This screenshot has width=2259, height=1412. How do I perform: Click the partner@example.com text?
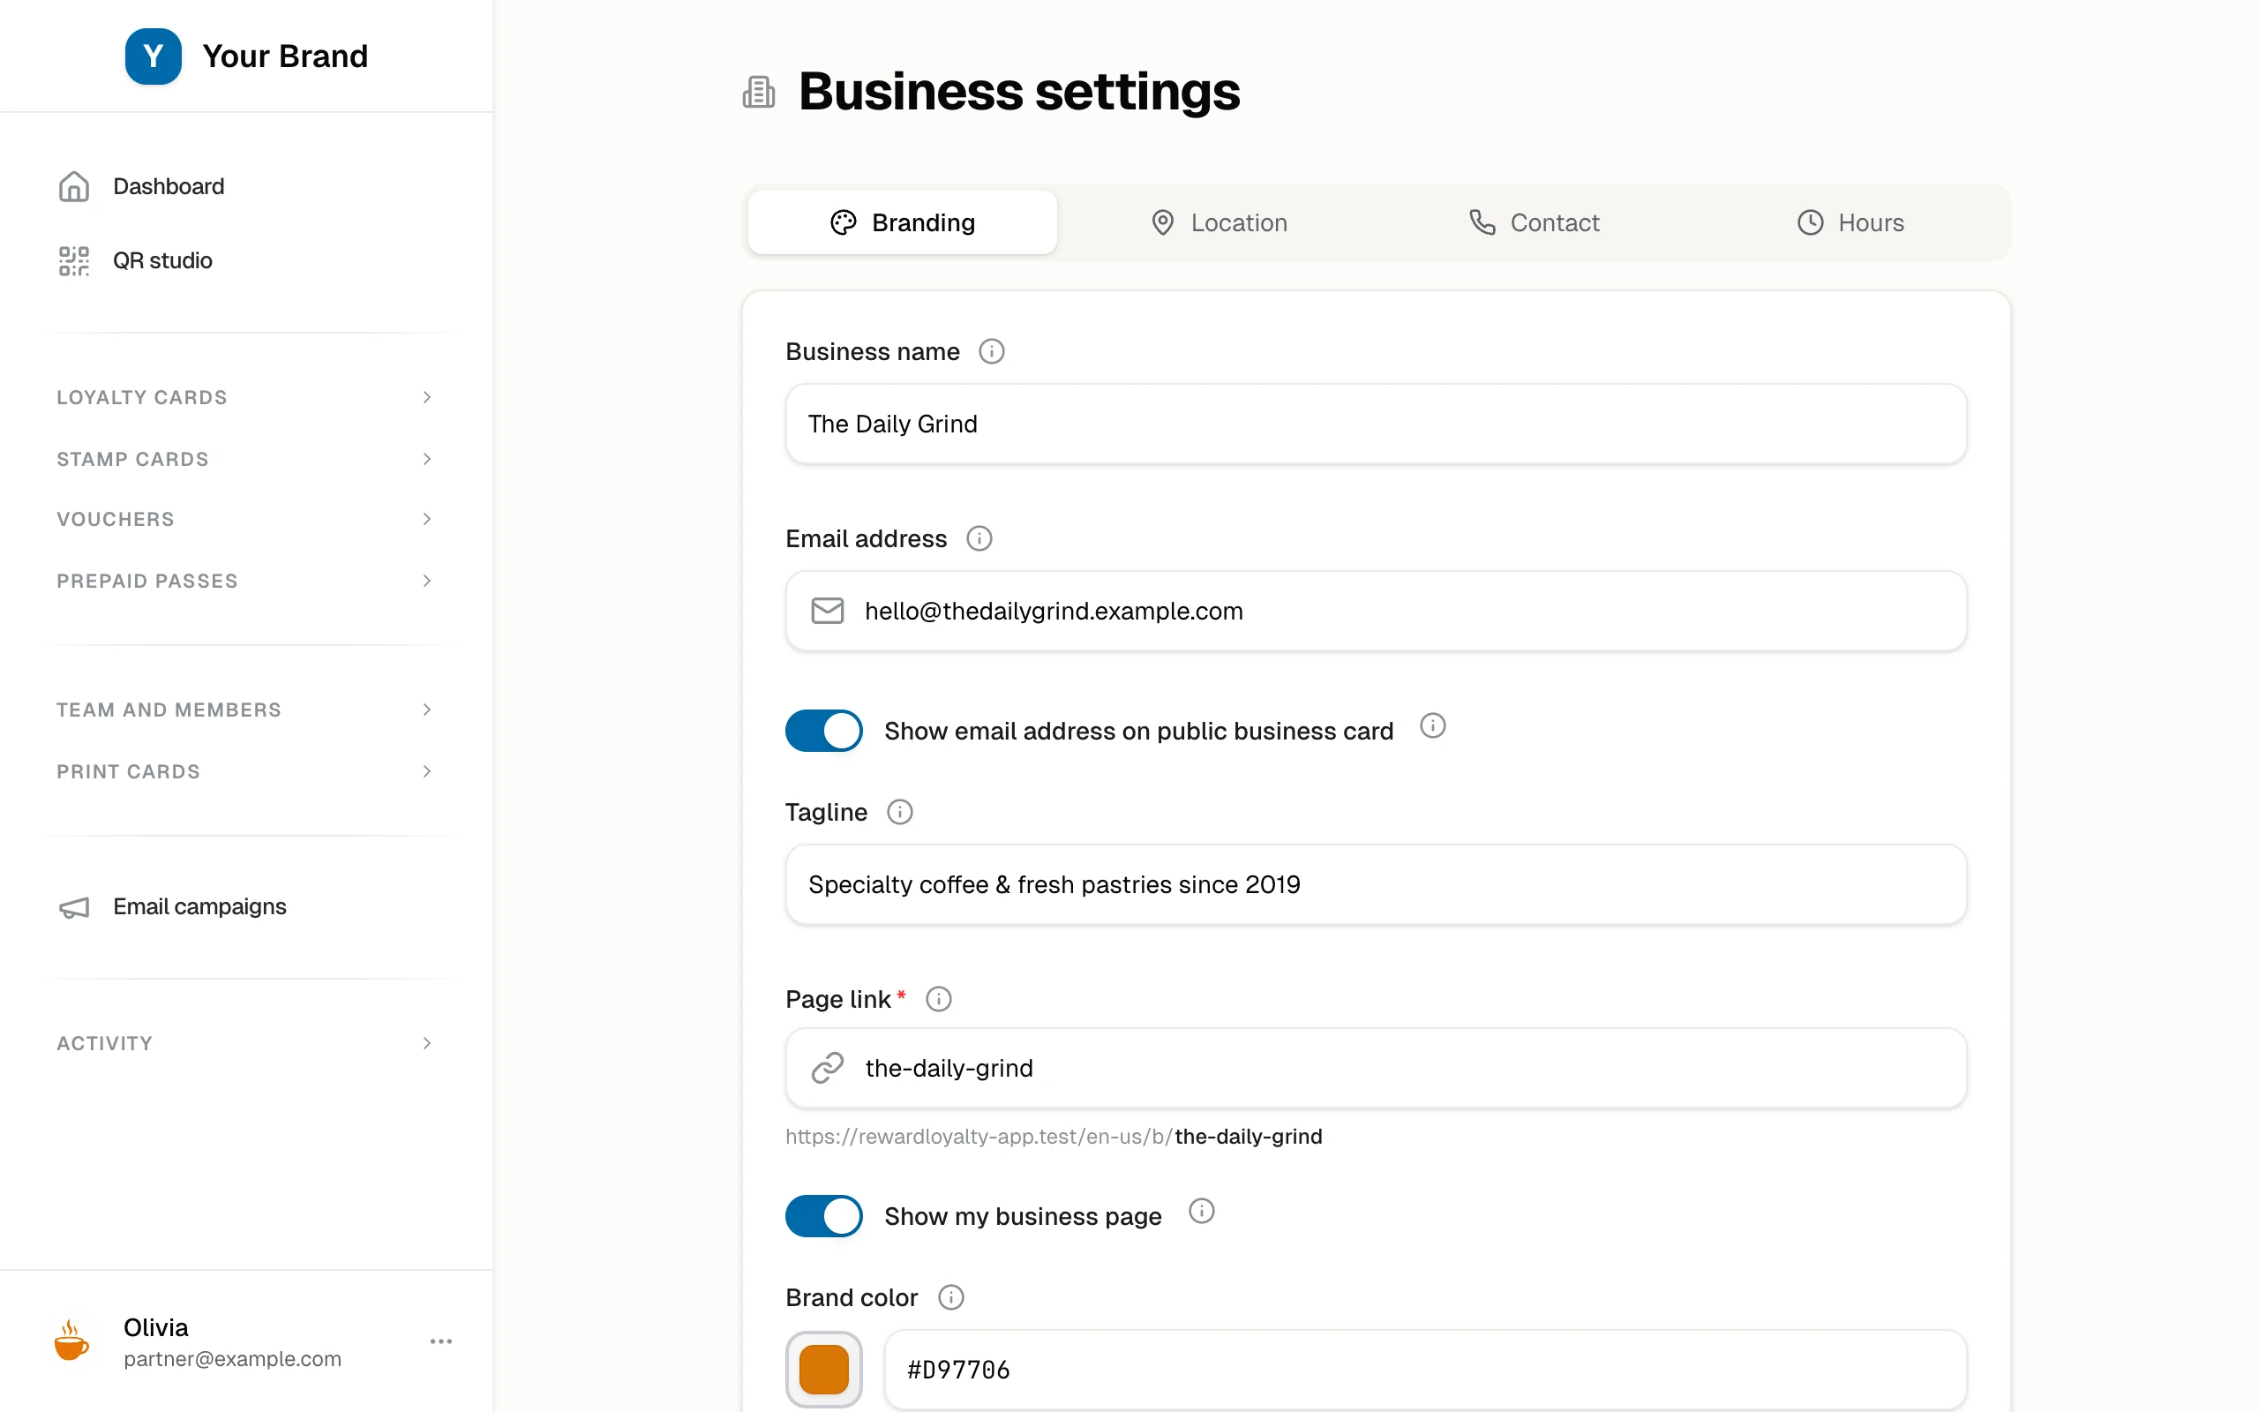click(x=232, y=1359)
